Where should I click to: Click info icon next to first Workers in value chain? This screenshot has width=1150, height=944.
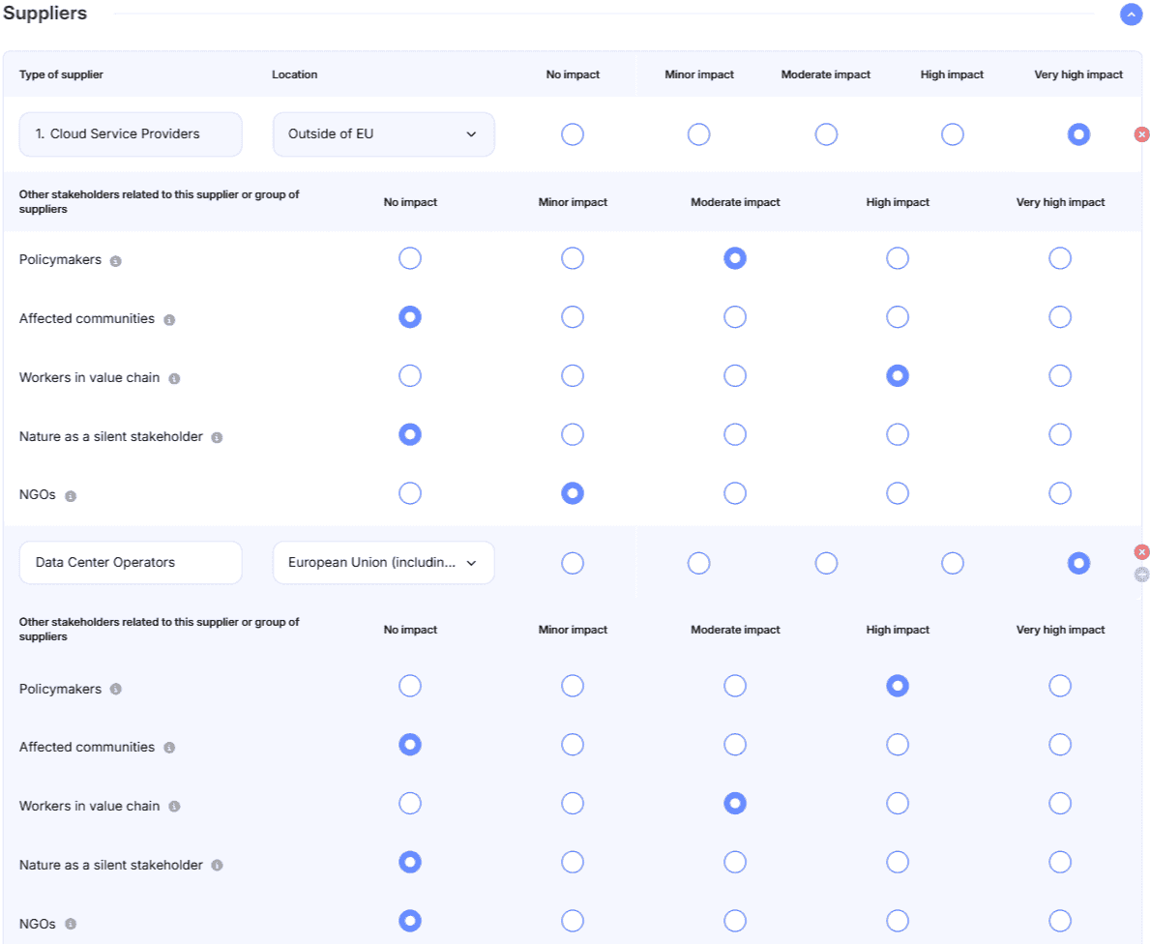pos(174,379)
